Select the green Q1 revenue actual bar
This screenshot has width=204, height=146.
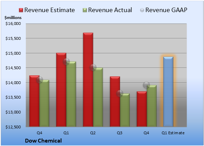click(x=71, y=94)
